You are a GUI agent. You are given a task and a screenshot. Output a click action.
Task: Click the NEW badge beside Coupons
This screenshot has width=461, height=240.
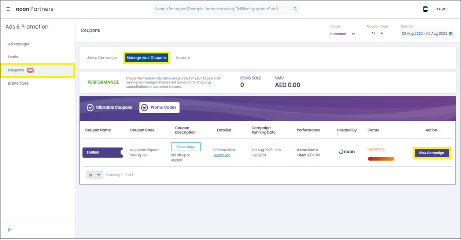pos(30,70)
